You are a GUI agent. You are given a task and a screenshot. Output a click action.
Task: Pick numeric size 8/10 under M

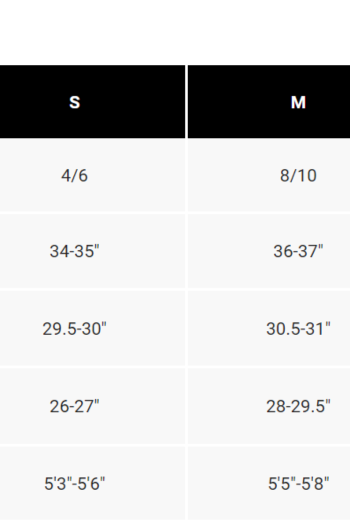(x=298, y=175)
